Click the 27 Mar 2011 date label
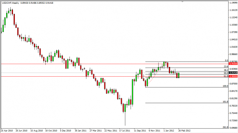Image resolution: width=238 pixels, height=133 pixels. [96, 130]
